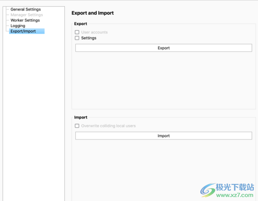Click the empty area below the settings tree
This screenshot has width=258, height=201.
(33, 108)
